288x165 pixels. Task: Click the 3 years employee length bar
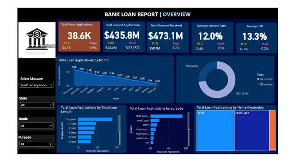click(x=86, y=133)
